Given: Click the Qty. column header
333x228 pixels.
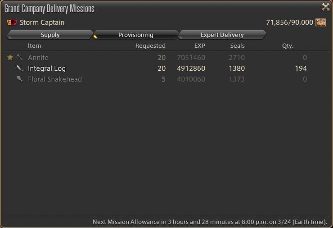Looking at the screenshot, I should (288, 46).
